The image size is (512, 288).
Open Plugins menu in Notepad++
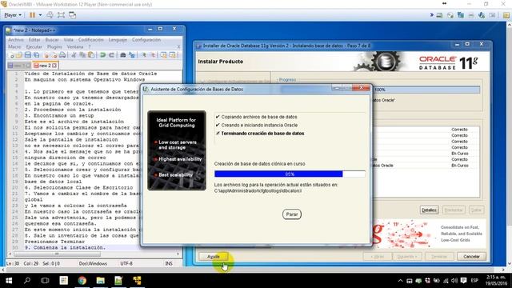tap(54, 46)
